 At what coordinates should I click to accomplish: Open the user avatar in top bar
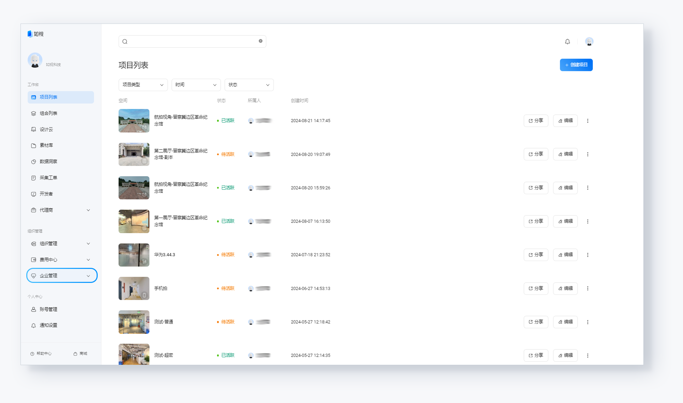click(x=589, y=42)
